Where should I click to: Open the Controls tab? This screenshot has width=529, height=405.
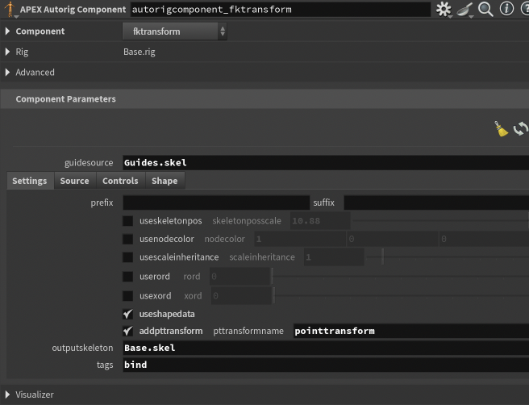point(120,181)
